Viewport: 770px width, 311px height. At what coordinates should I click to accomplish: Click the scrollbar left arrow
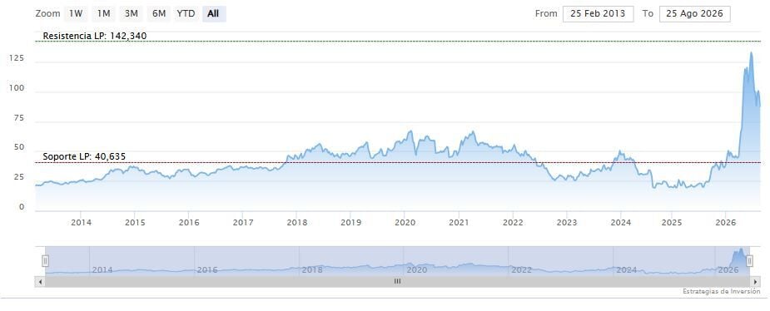[x=40, y=282]
